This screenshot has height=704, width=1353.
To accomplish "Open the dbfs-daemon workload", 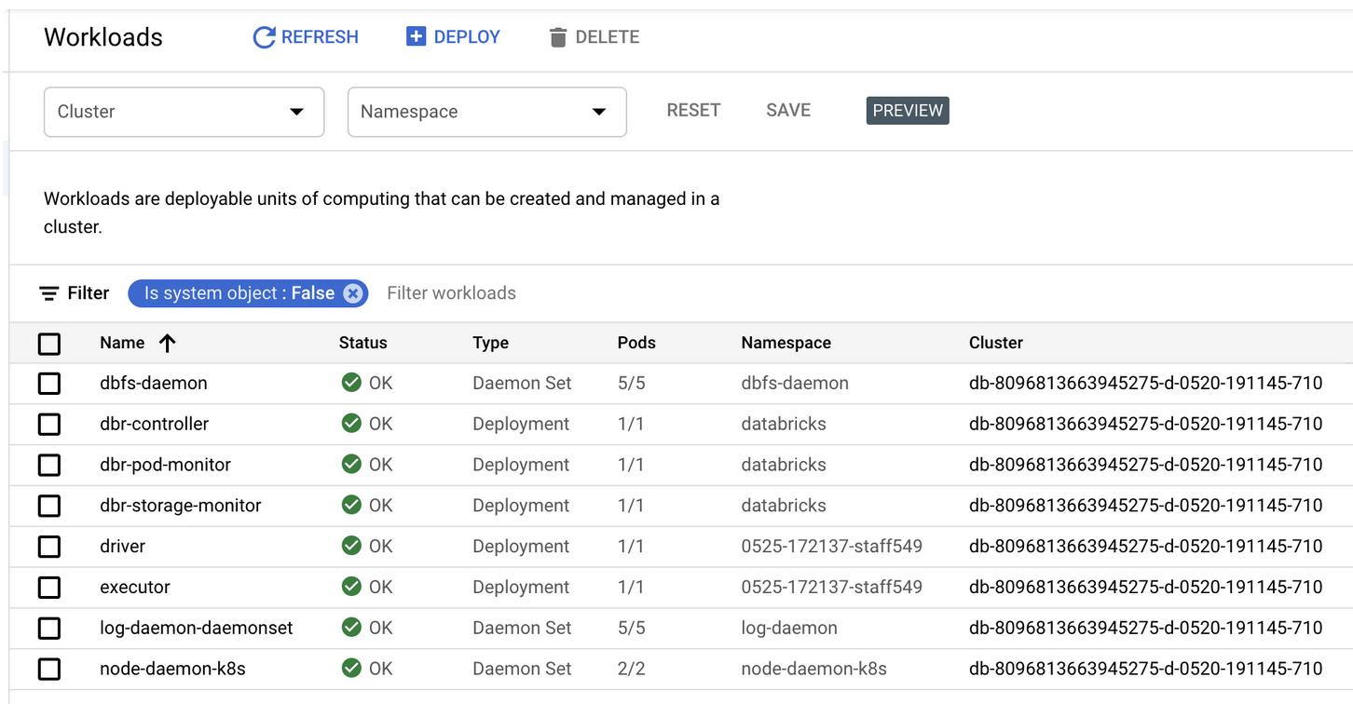I will pyautogui.click(x=154, y=383).
